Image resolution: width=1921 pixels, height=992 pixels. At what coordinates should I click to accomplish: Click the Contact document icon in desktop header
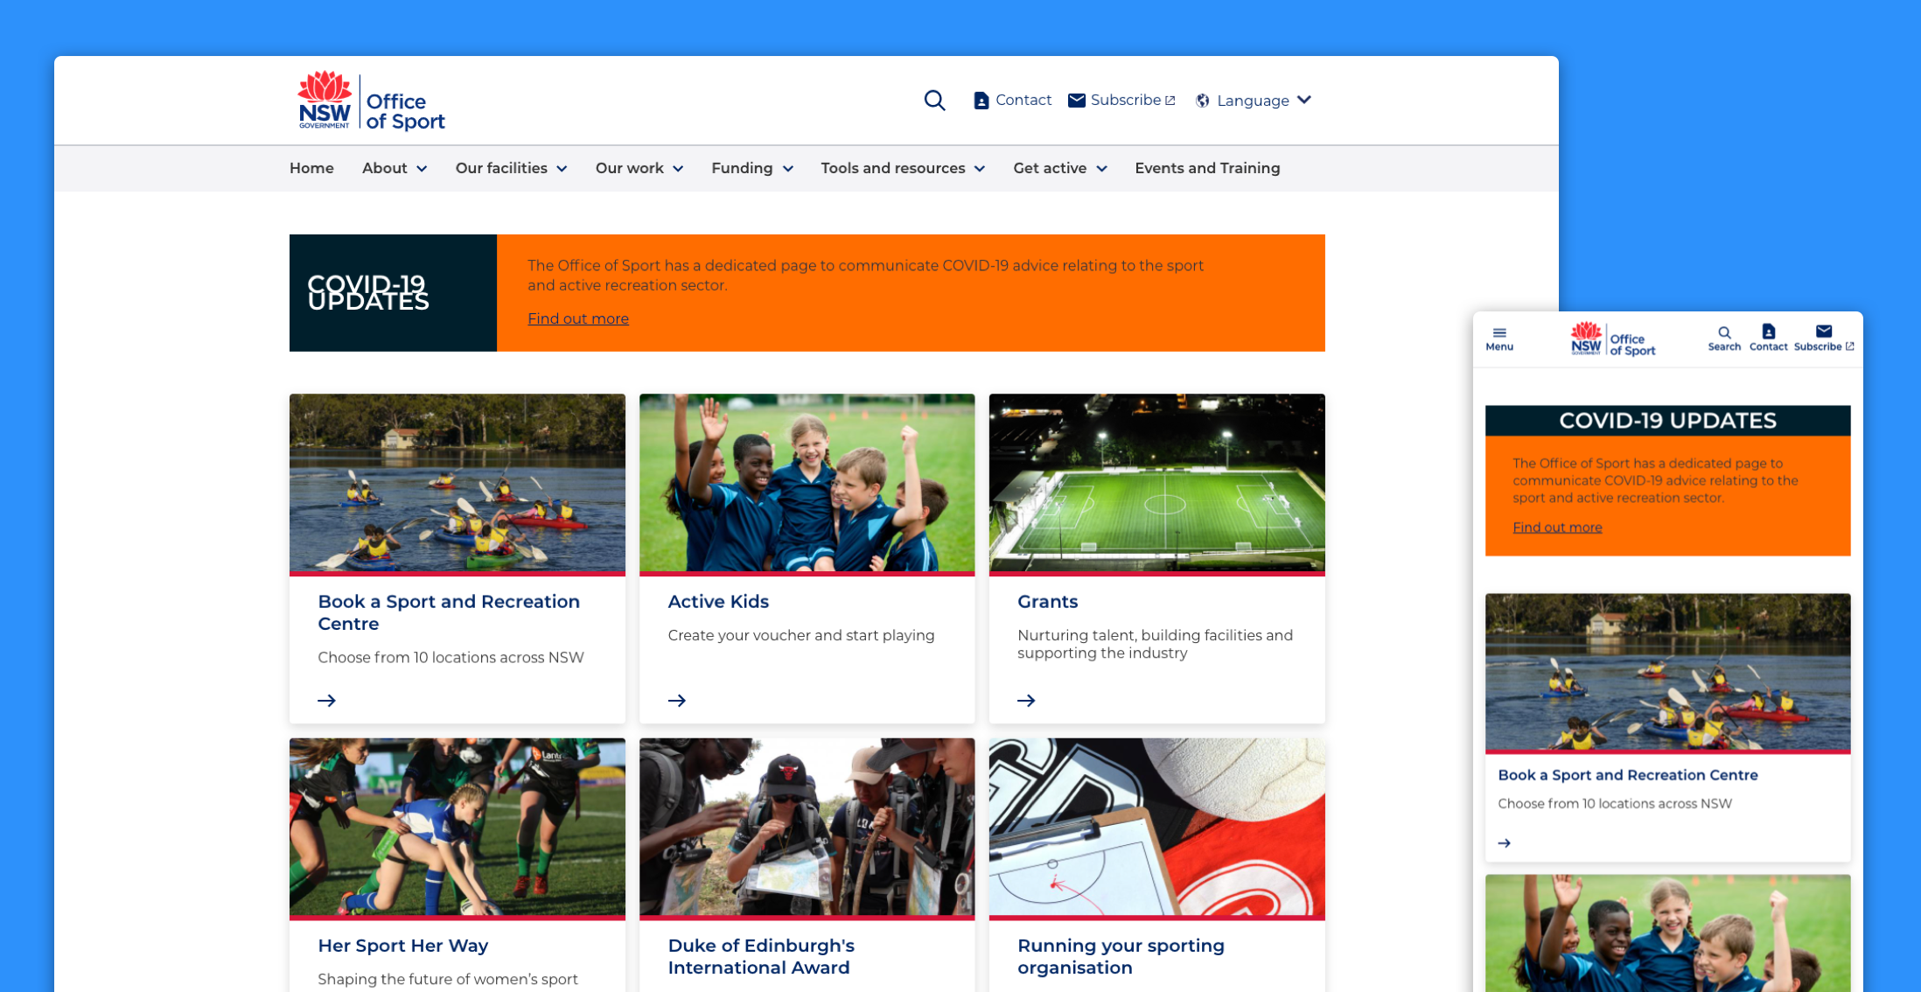coord(981,101)
